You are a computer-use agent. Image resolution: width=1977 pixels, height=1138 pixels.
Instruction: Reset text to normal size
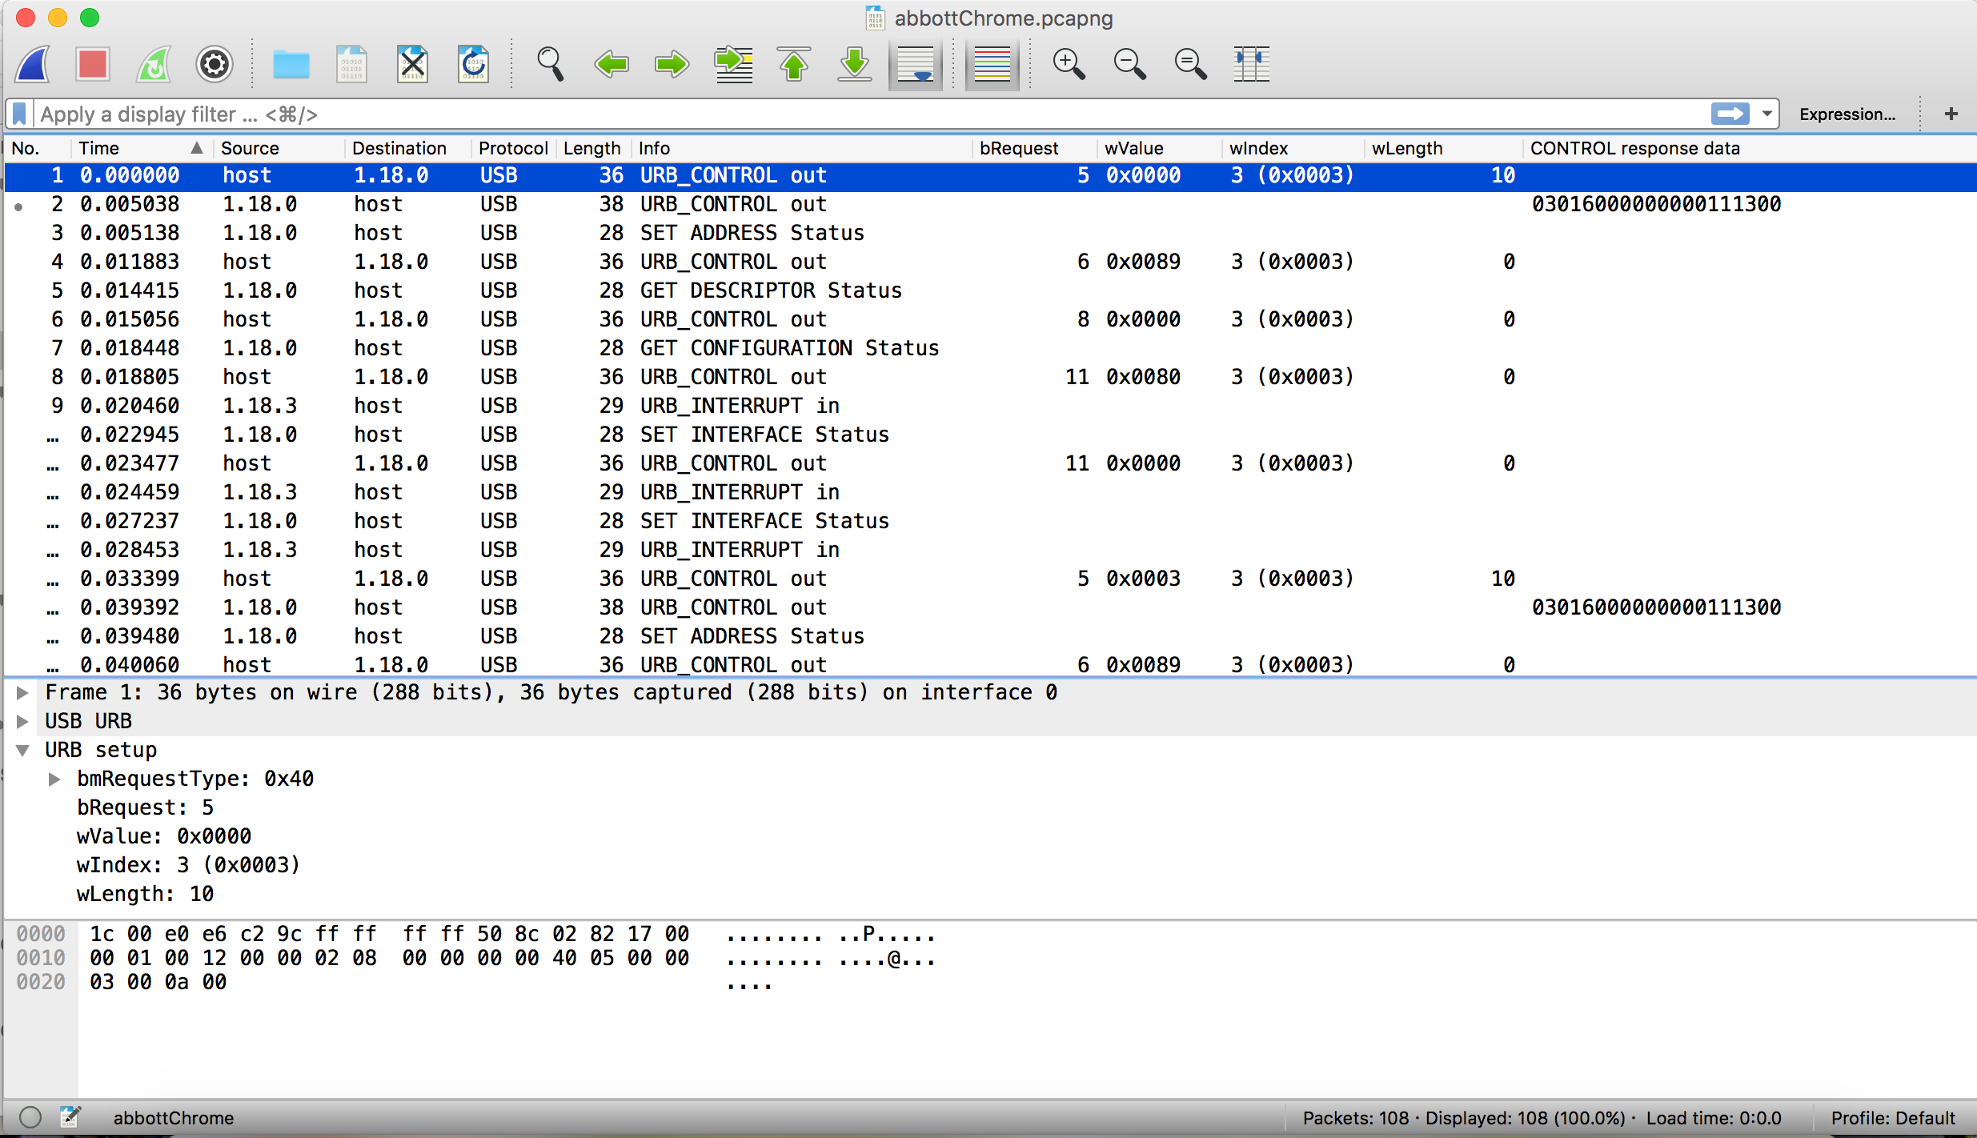pos(1191,65)
